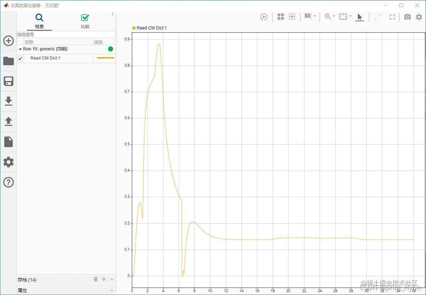Create a report with the document icon

click(9, 142)
